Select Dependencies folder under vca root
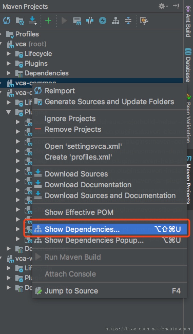Image resolution: width=193 pixels, height=334 pixels. pos(42,73)
